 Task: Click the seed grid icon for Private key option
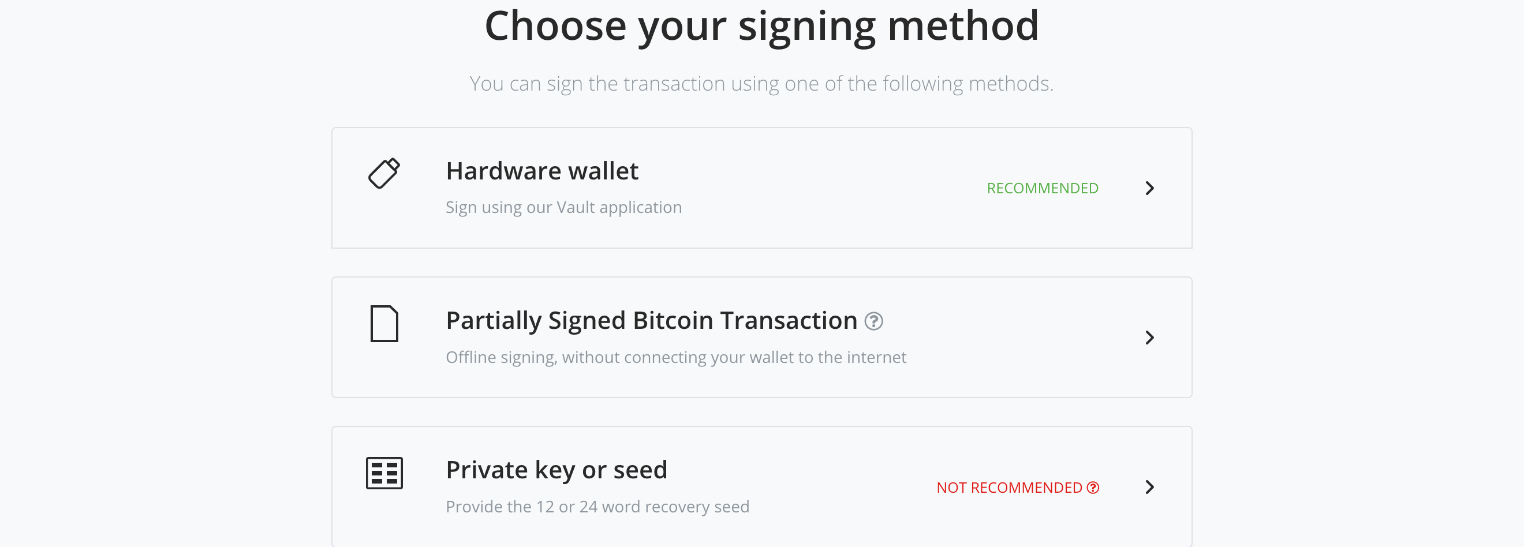pos(384,473)
